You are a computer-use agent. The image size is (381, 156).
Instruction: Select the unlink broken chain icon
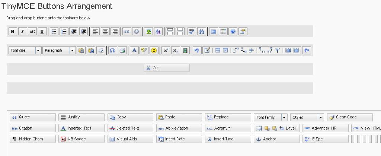[x=137, y=32]
